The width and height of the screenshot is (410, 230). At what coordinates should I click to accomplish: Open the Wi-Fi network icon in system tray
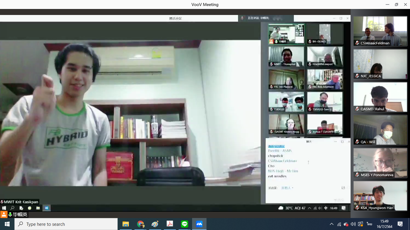pos(339,224)
